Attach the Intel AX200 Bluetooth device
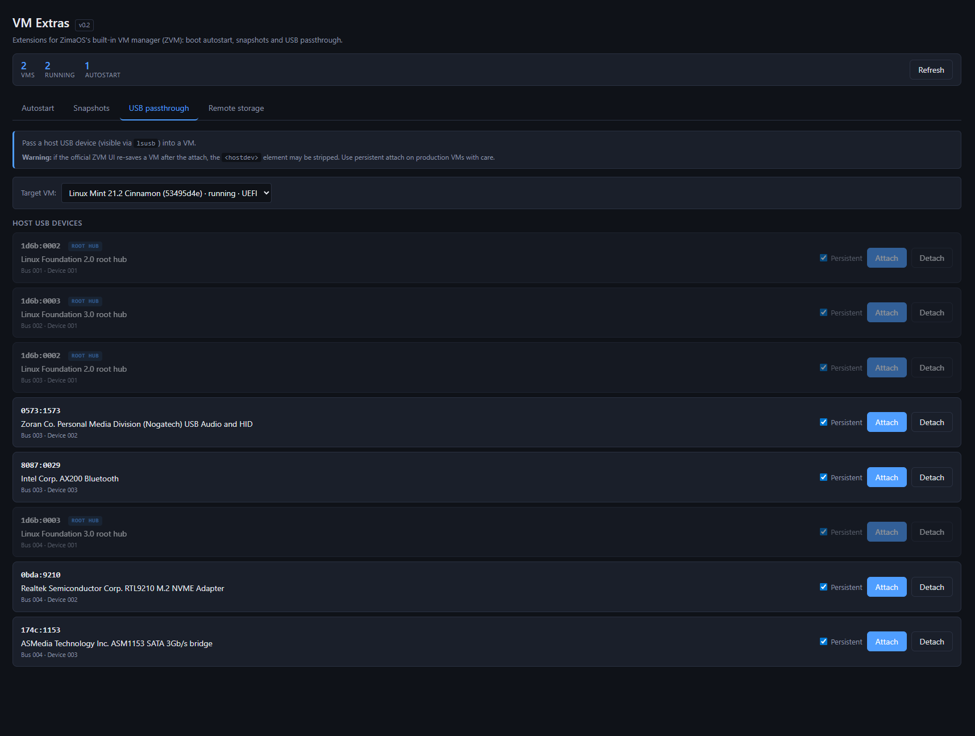 pyautogui.click(x=886, y=477)
